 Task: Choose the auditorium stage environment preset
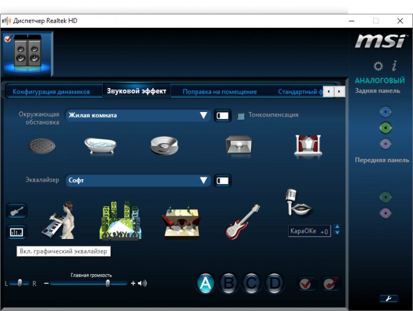tap(308, 145)
